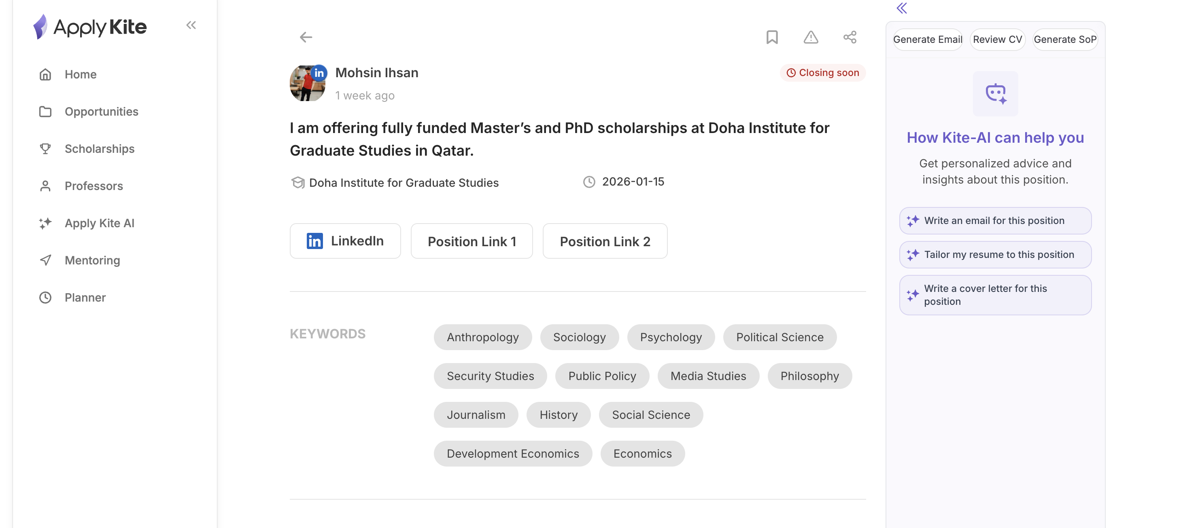Click Write an email for this position
This screenshot has height=528, width=1198.
click(x=995, y=221)
